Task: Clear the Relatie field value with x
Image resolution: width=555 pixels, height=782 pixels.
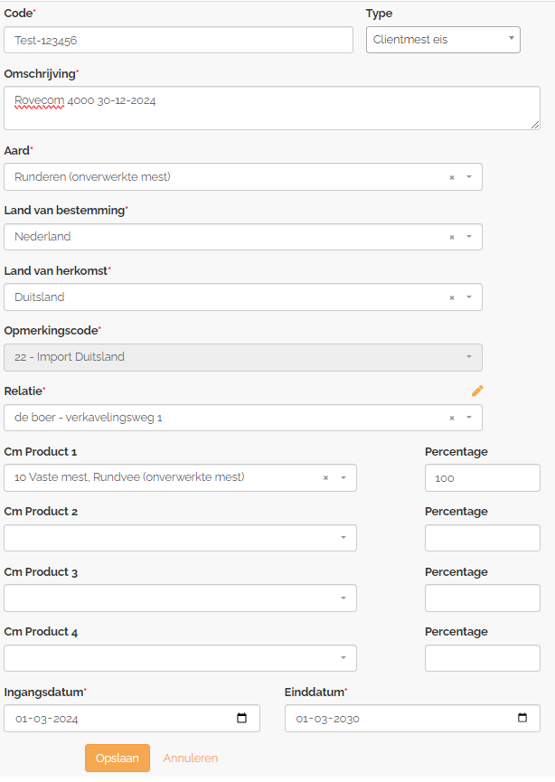Action: click(452, 419)
